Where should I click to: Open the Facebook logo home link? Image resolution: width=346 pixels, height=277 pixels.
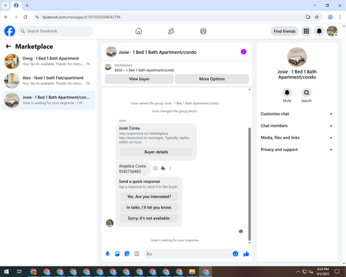point(10,31)
